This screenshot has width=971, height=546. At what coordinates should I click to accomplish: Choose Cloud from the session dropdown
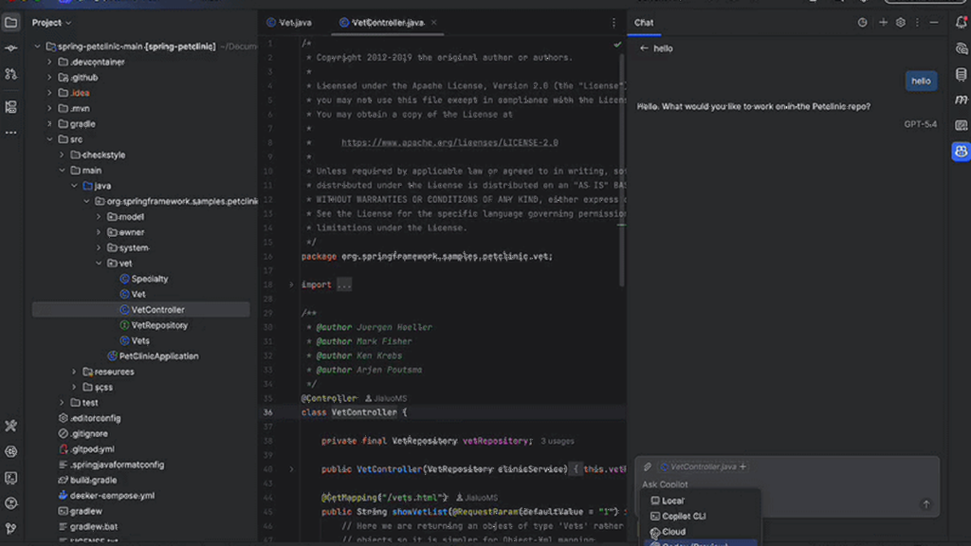tap(700, 532)
